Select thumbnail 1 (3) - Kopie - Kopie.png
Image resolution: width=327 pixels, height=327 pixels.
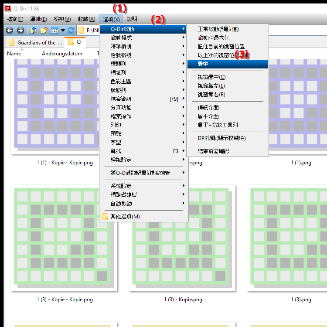point(64,238)
